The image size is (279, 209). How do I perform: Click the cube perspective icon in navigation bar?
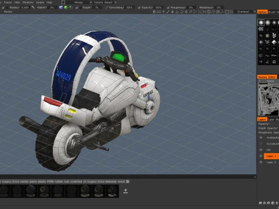[213, 12]
